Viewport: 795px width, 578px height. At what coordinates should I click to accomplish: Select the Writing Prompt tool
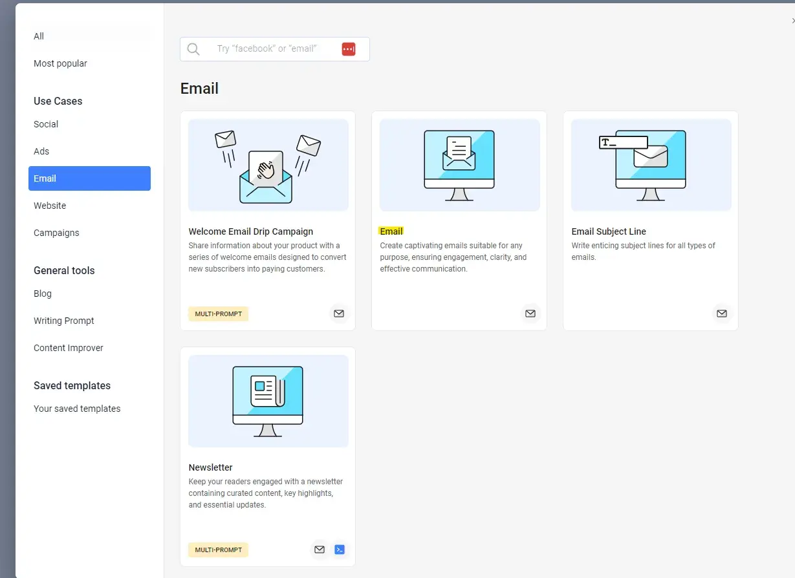[63, 321]
